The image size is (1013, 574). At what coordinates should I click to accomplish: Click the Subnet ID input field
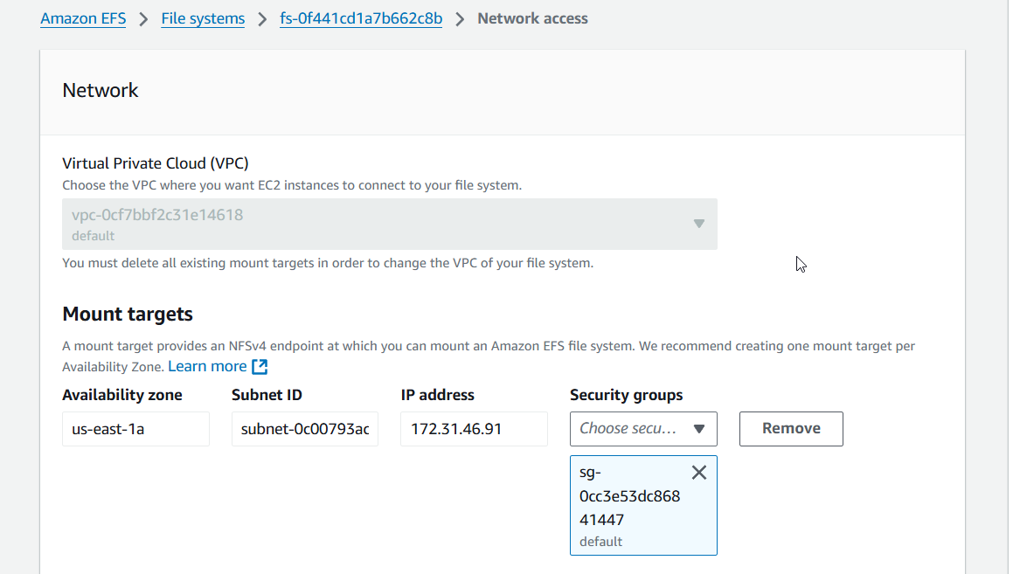[x=305, y=429]
